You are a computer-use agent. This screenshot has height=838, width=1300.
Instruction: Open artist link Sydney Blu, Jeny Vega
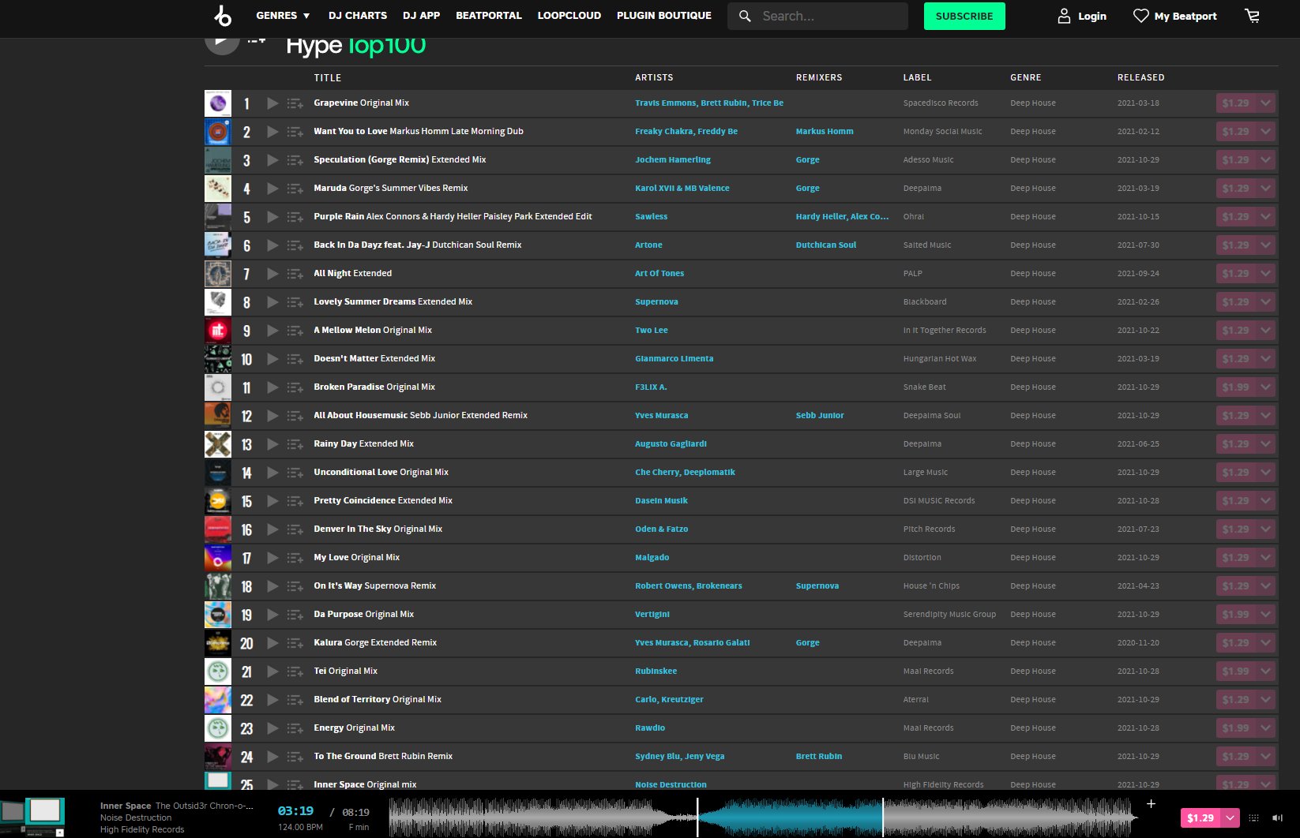(x=679, y=757)
